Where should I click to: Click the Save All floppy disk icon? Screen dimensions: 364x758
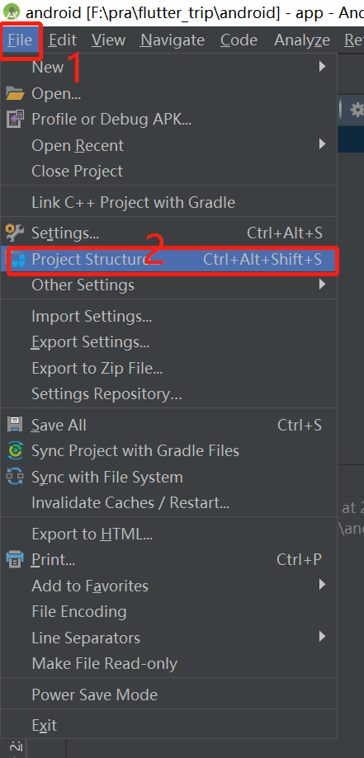click(15, 425)
